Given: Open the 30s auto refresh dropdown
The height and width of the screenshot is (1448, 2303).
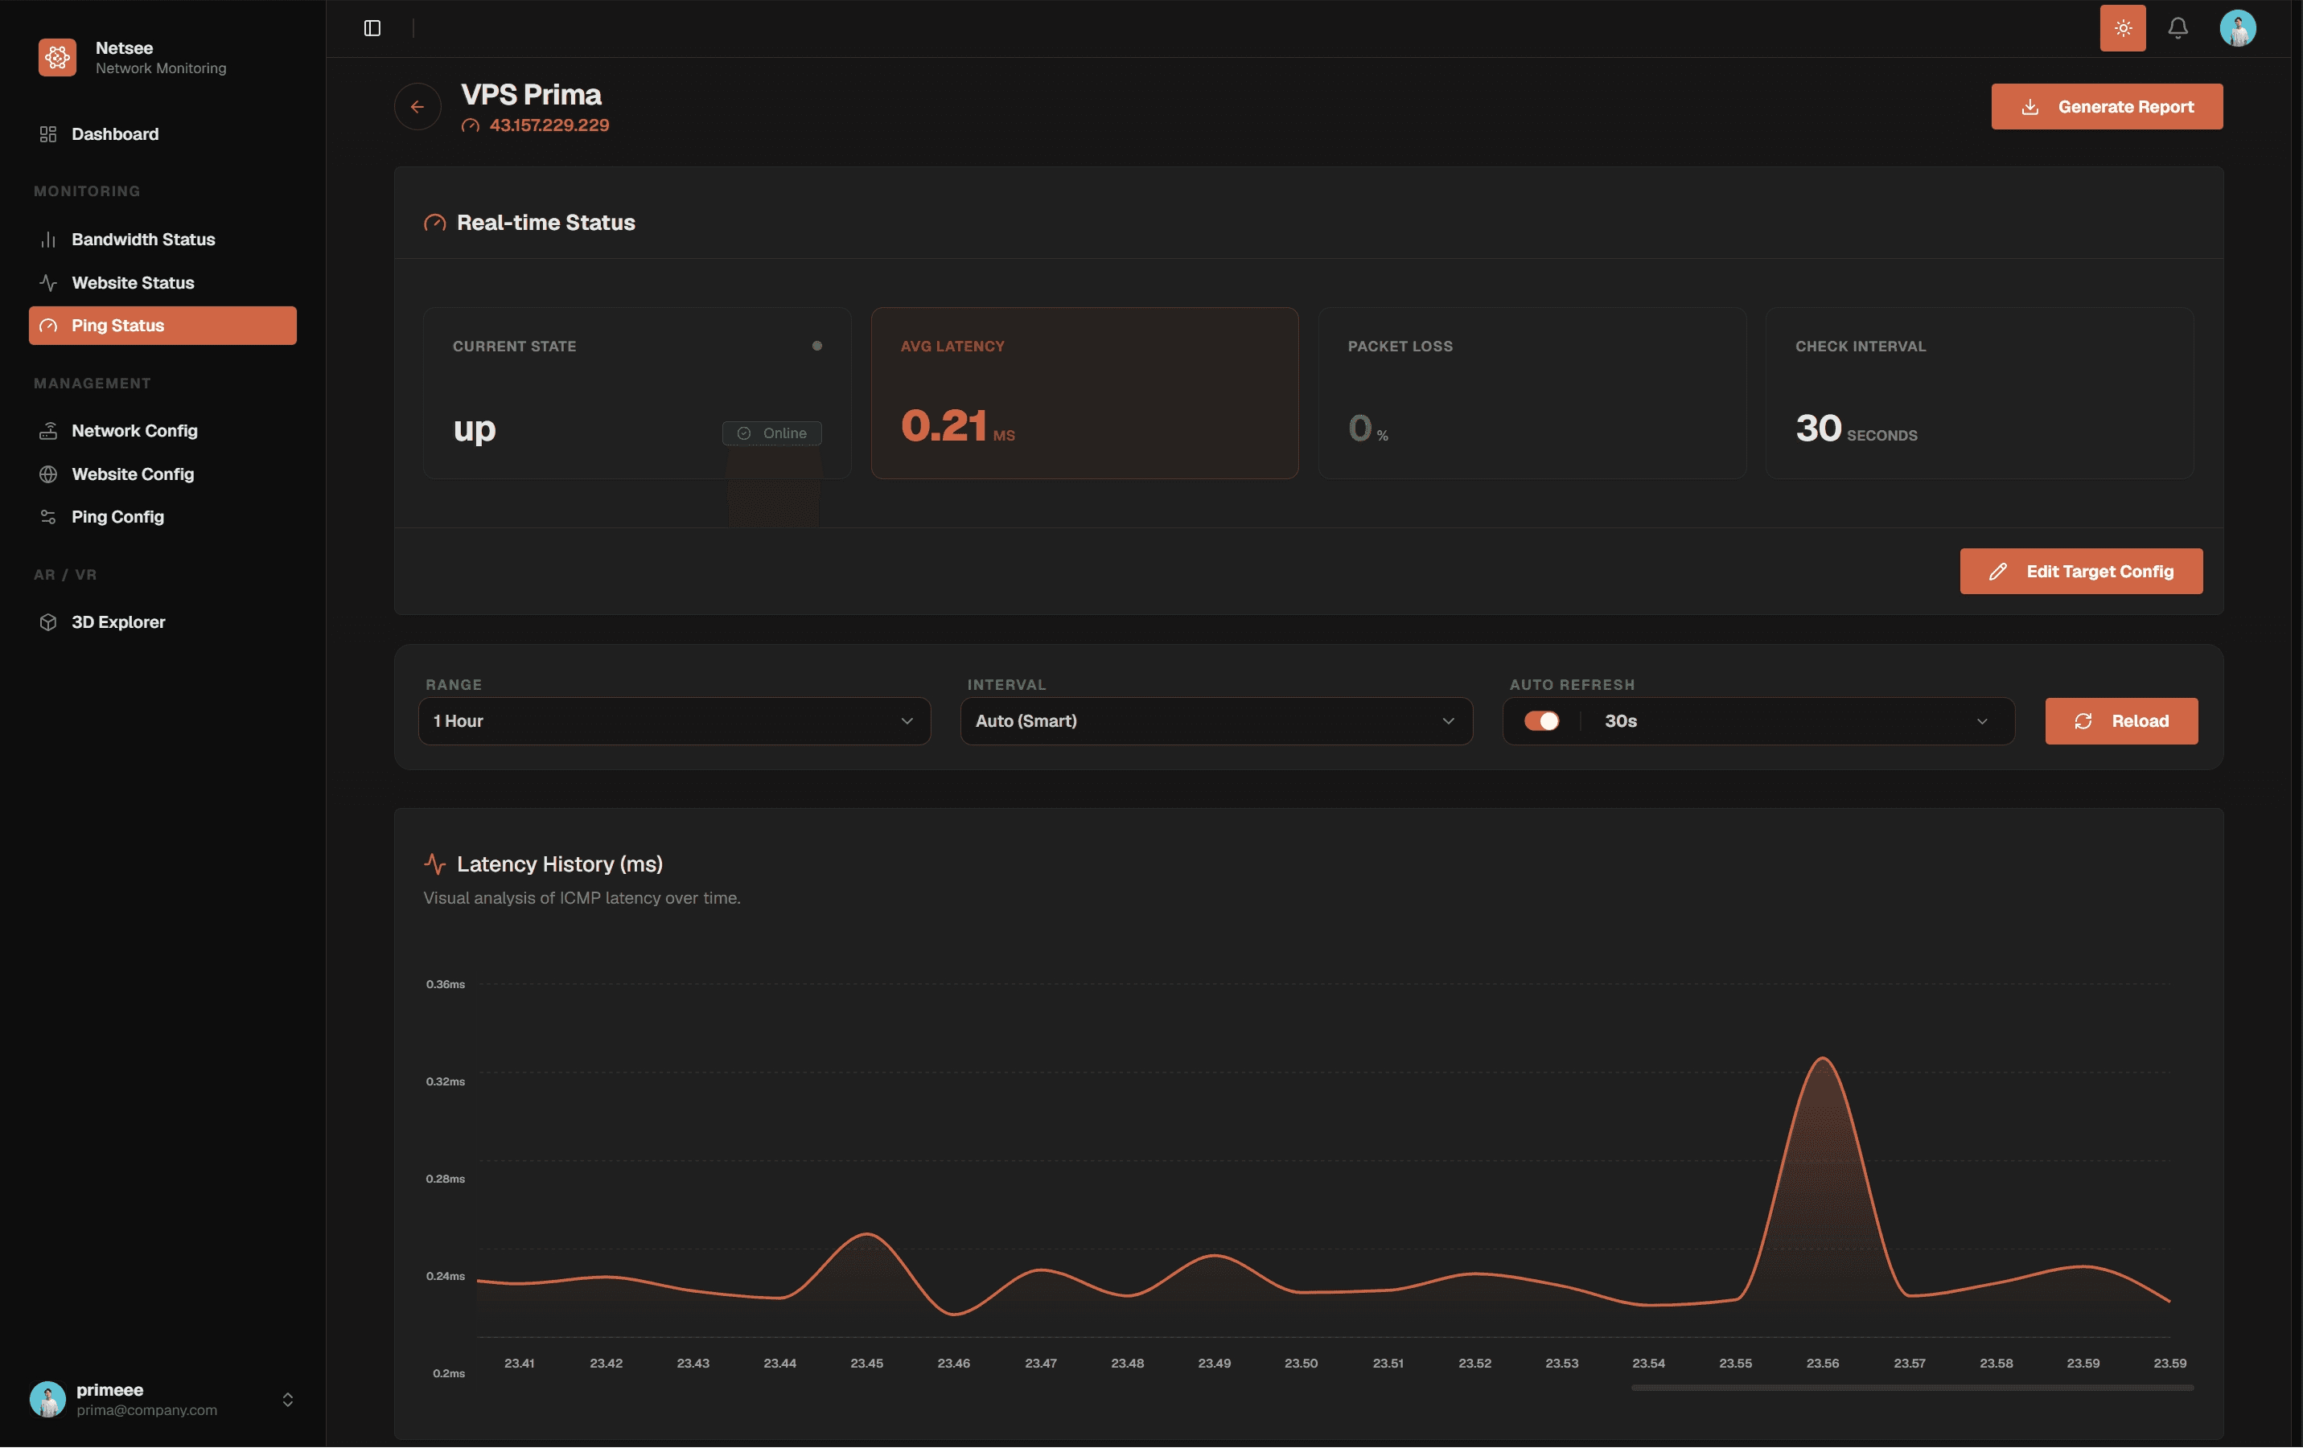Looking at the screenshot, I should coord(1796,722).
